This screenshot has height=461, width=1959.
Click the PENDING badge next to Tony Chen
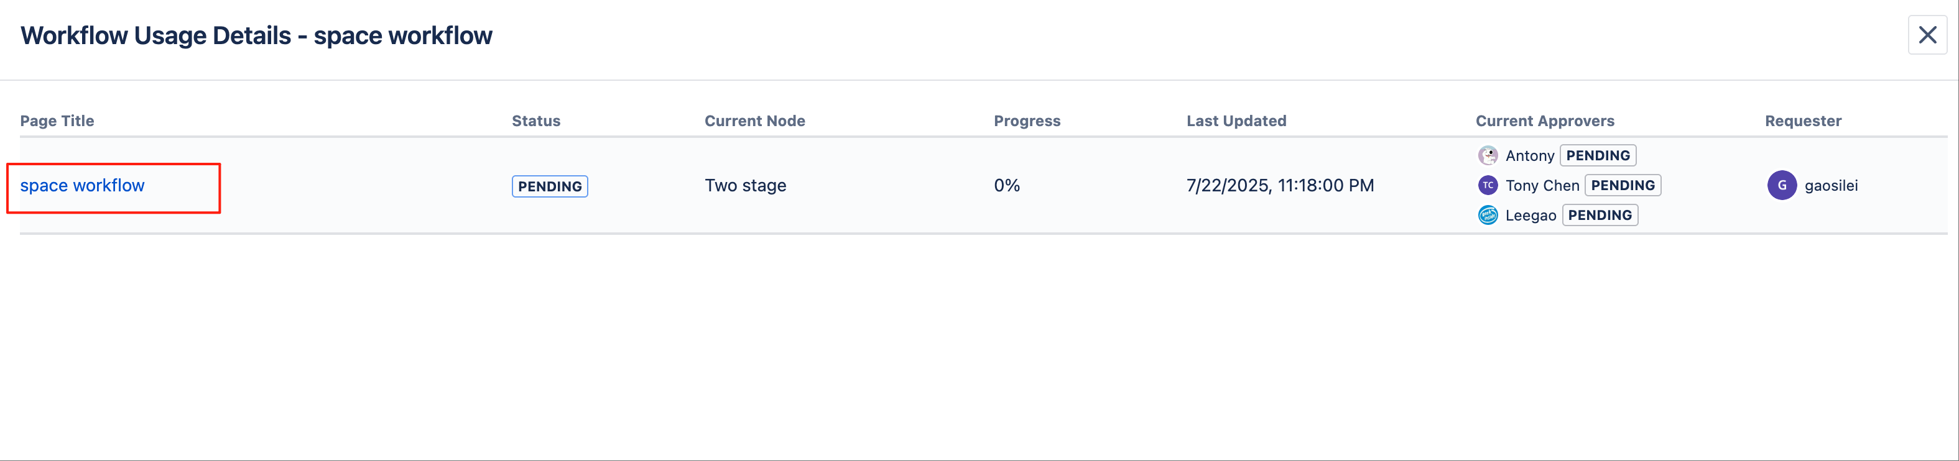click(x=1622, y=185)
